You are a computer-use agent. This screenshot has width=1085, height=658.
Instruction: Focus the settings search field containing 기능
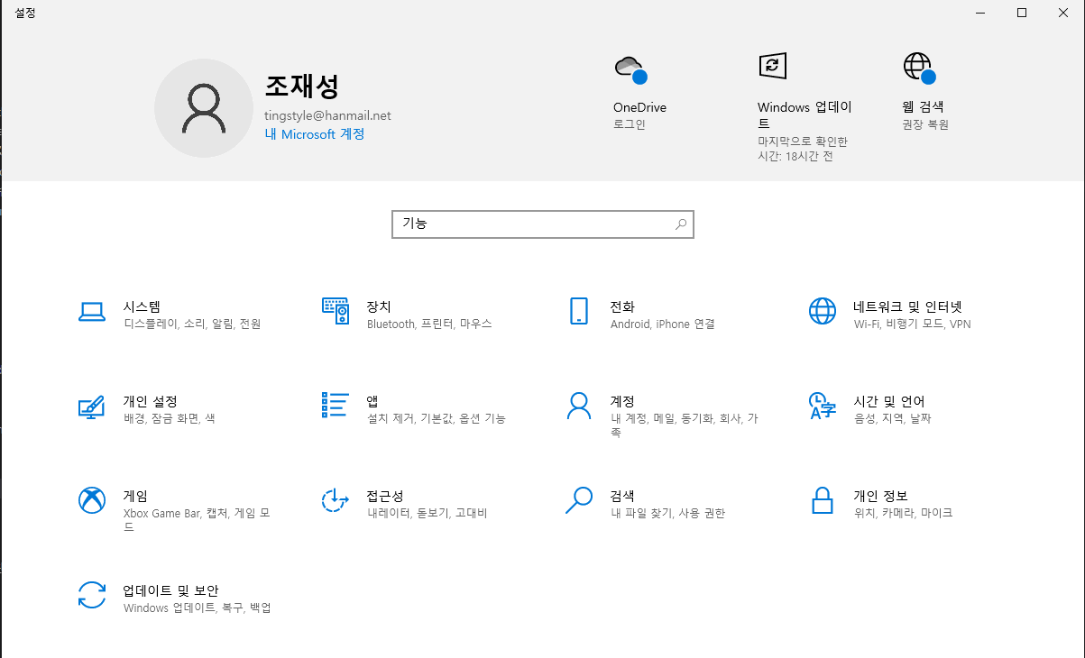543,224
